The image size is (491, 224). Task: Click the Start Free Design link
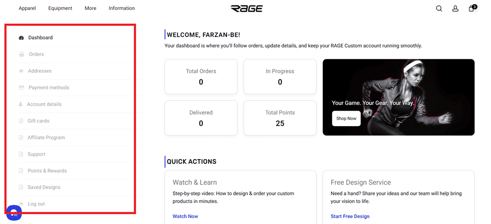350,216
